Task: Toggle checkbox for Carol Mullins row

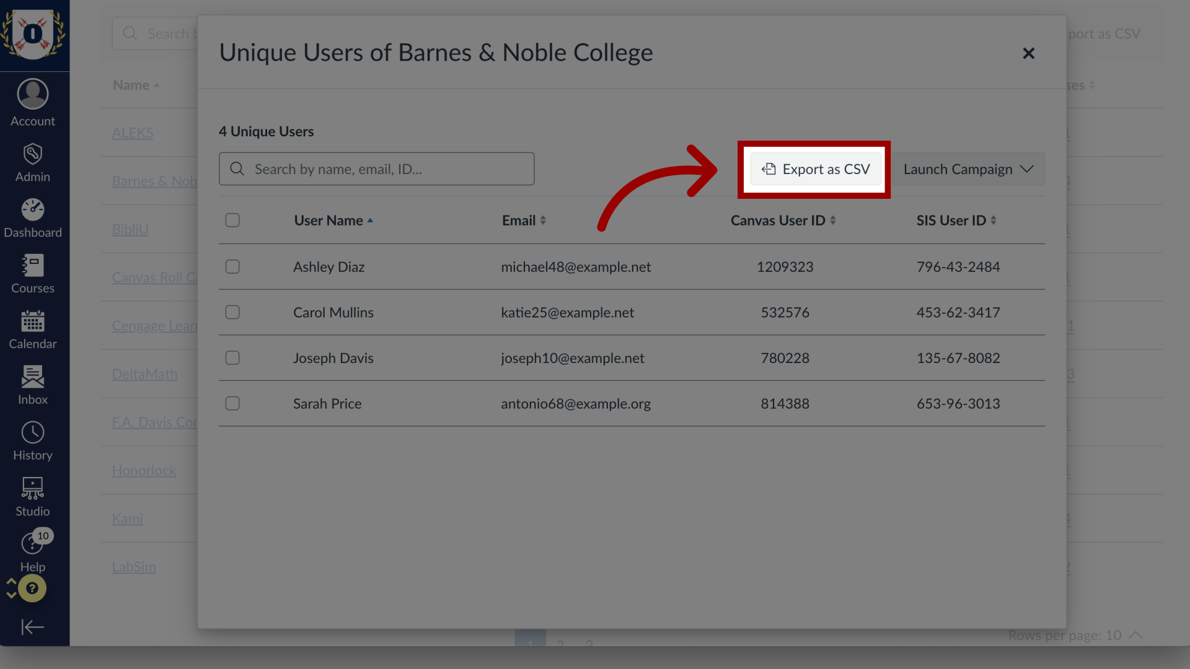Action: coord(232,311)
